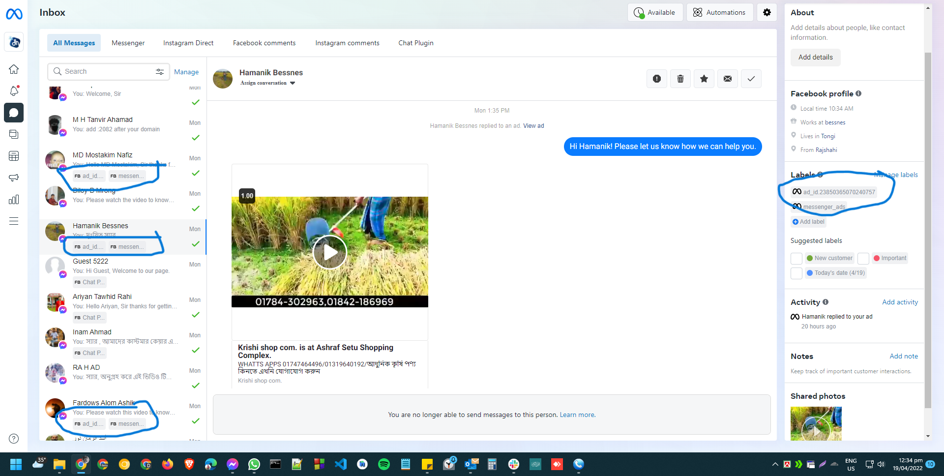944x476 pixels.
Task: Switch to the Messenger tab
Action: click(x=128, y=43)
